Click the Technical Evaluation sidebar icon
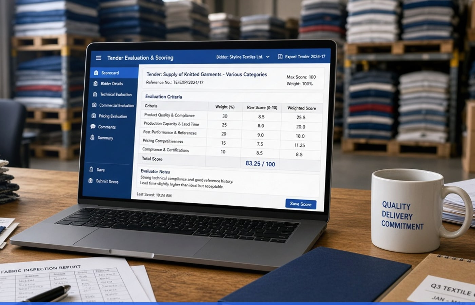 [95, 94]
